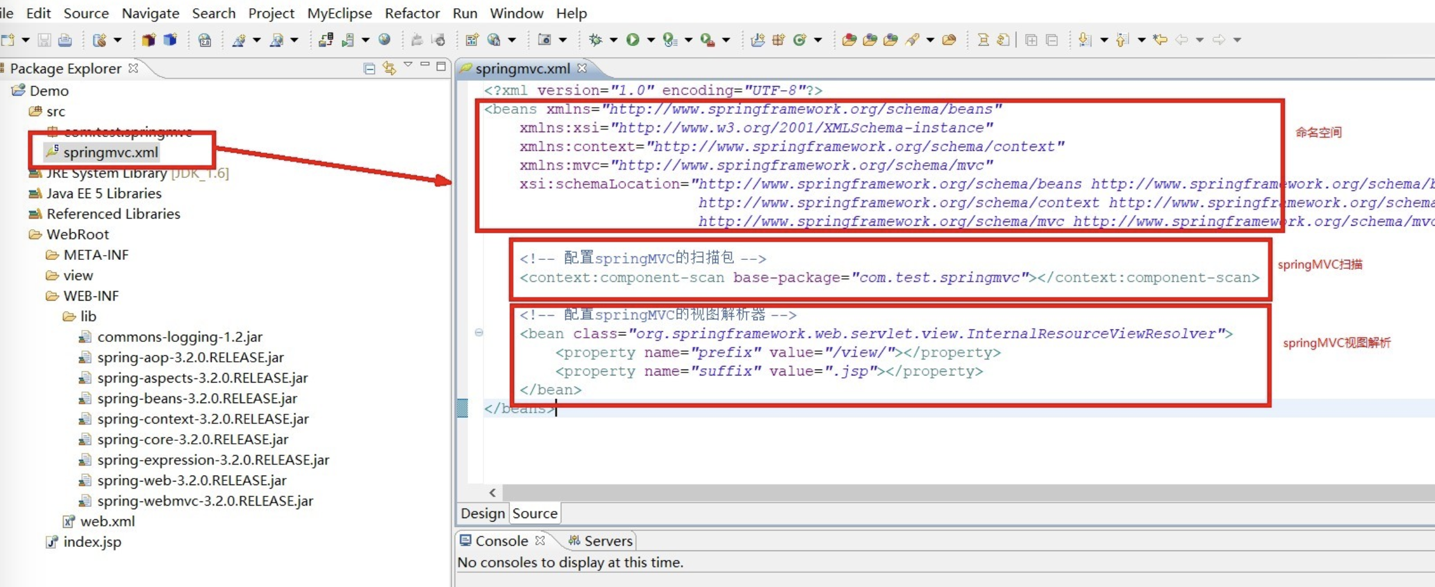The width and height of the screenshot is (1435, 587).
Task: Switch to the Design view tab
Action: 482,513
